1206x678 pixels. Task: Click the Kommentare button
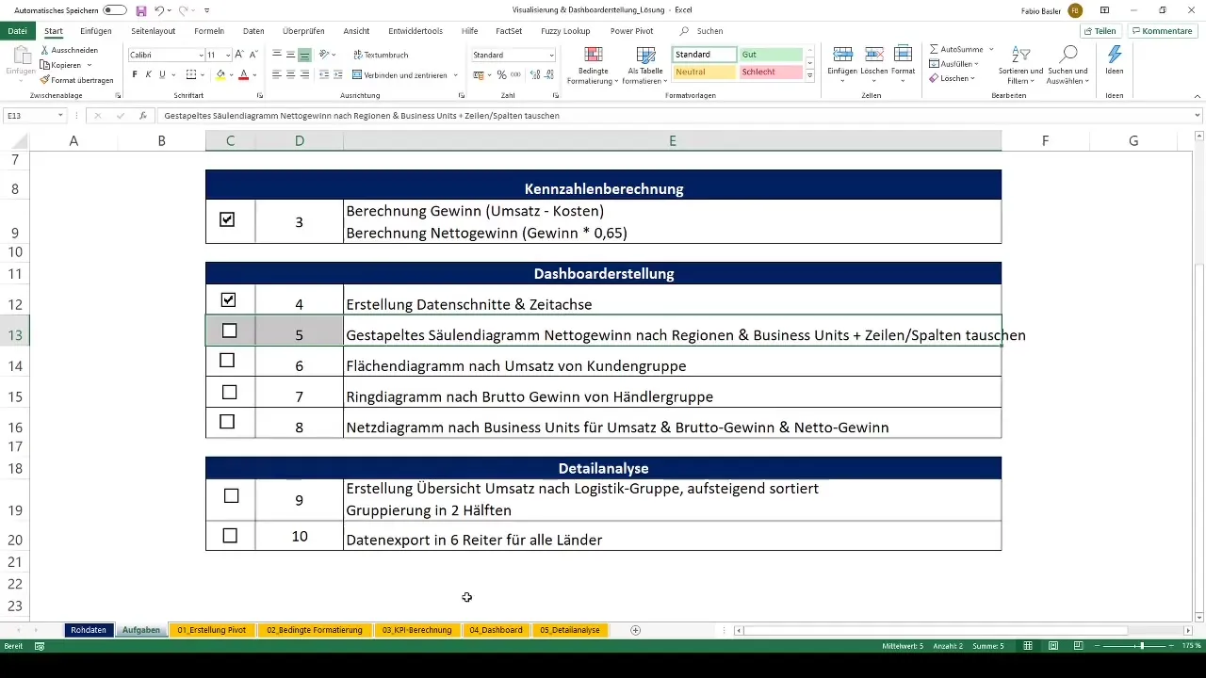click(x=1162, y=31)
